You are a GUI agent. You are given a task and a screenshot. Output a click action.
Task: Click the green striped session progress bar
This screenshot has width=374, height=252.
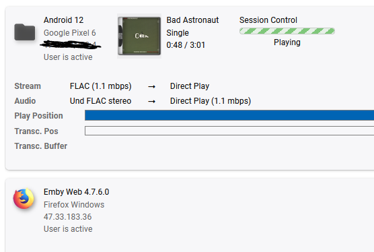pyautogui.click(x=287, y=31)
